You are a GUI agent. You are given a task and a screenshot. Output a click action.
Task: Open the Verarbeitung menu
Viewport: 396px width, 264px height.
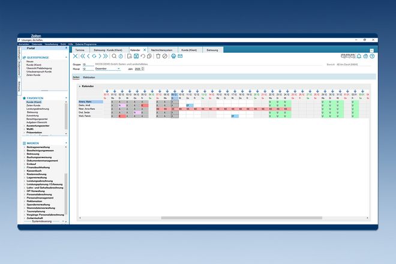(51, 44)
